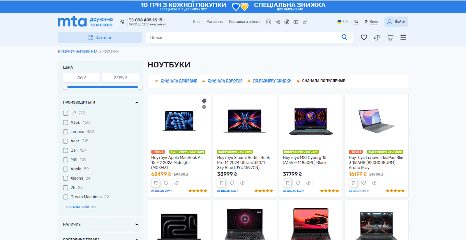Open the Facebook social icon
Viewport: 466px width, 240px height.
[x=287, y=22]
